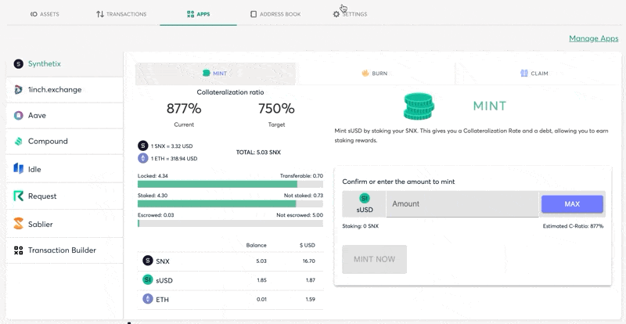Click the Synthetix logo icon in sidebar
The height and width of the screenshot is (324, 626).
(18, 64)
